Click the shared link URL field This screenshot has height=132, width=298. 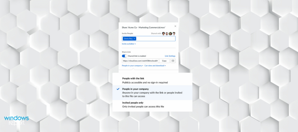pos(140,61)
